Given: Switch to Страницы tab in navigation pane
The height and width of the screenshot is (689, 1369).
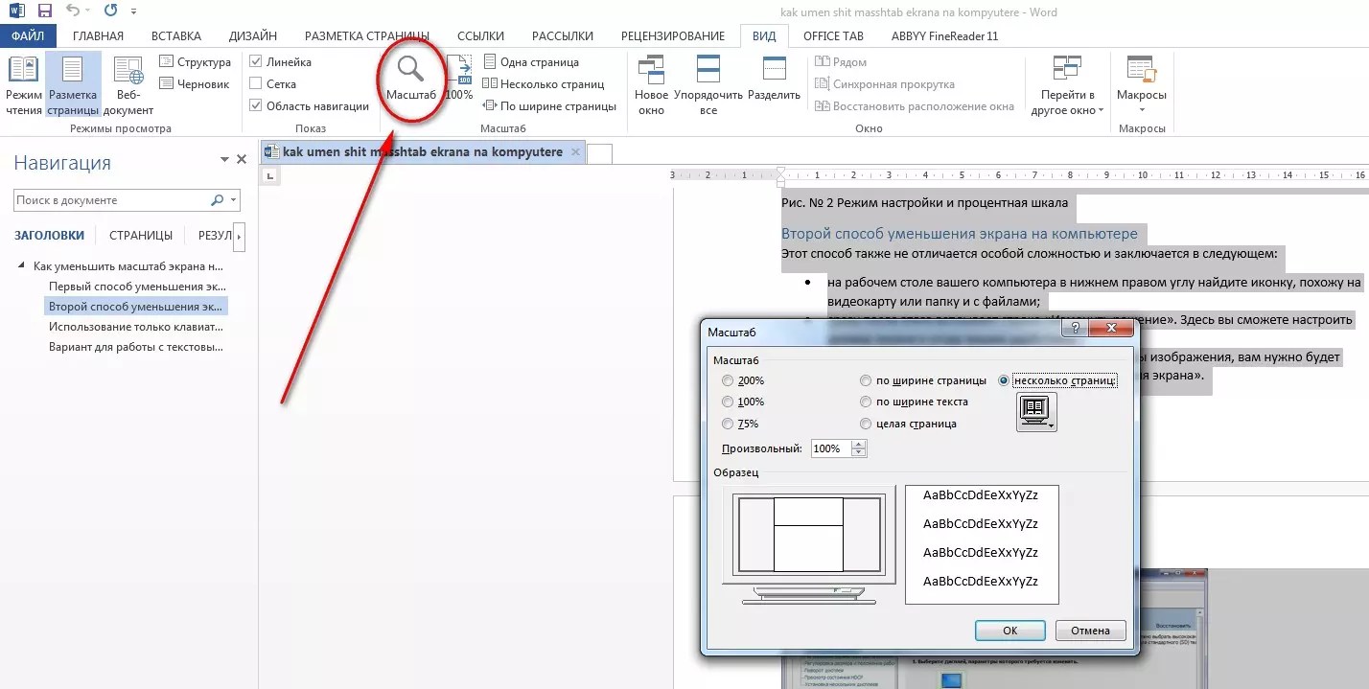Looking at the screenshot, I should coord(140,236).
